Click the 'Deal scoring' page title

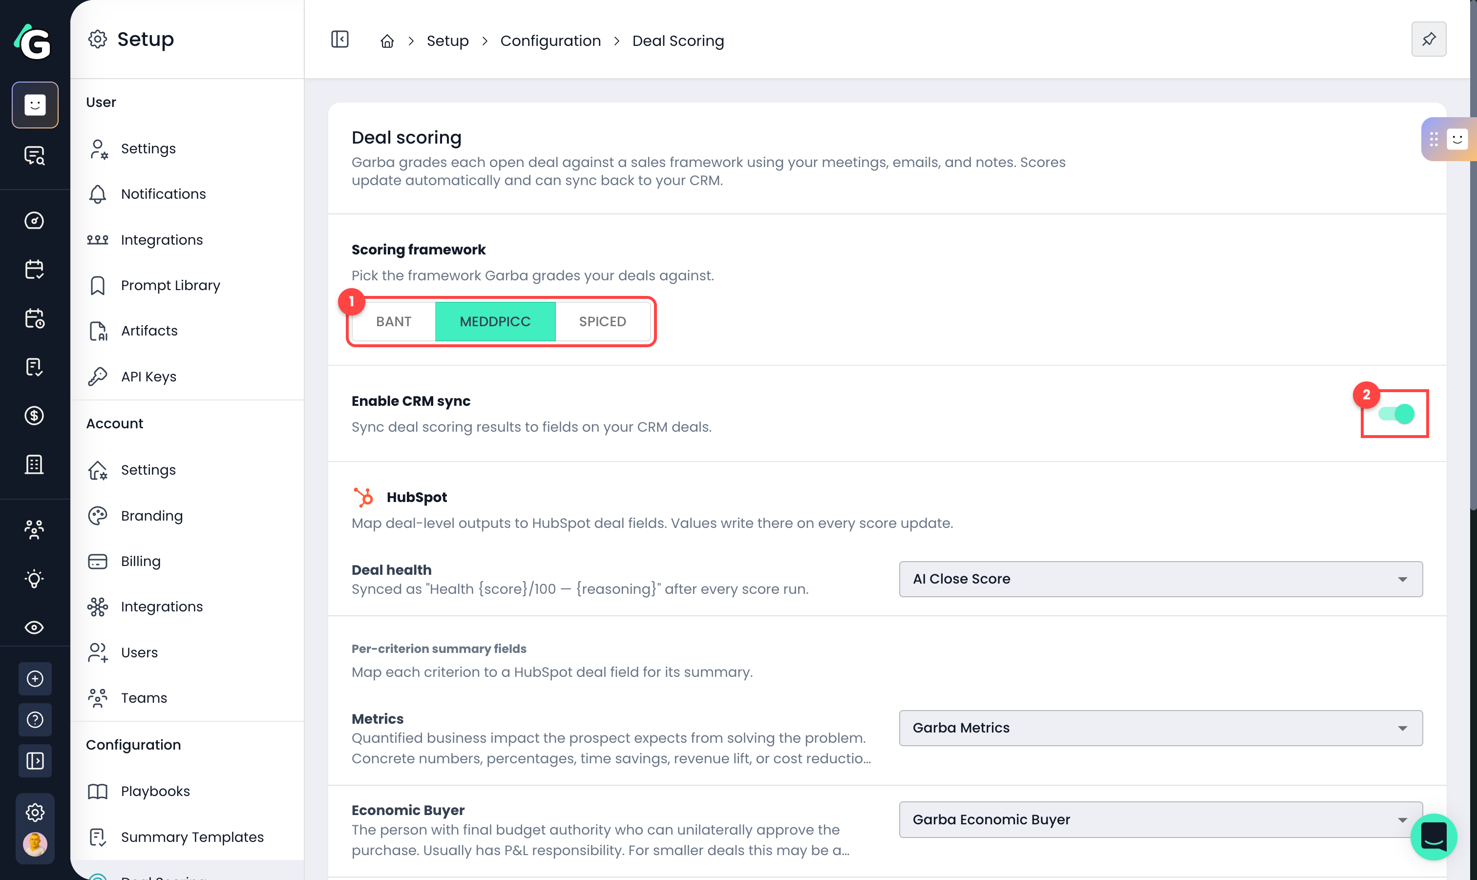(x=406, y=138)
